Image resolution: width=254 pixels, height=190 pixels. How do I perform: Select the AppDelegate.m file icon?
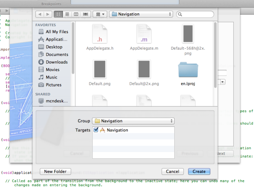[x=144, y=34]
